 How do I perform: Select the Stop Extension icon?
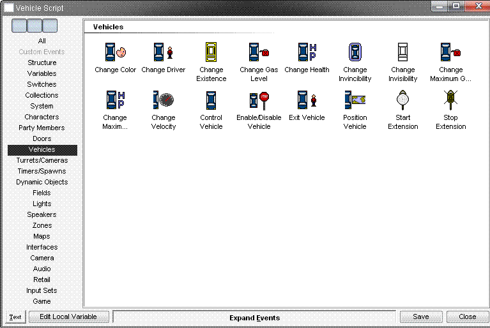(450, 100)
